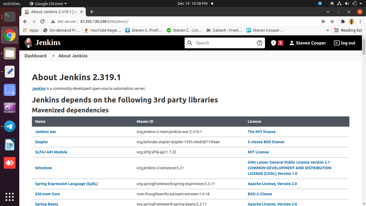Open Spring Expression Language (SpEL) link
Viewport: 366px width, 206px height.
[66, 184]
